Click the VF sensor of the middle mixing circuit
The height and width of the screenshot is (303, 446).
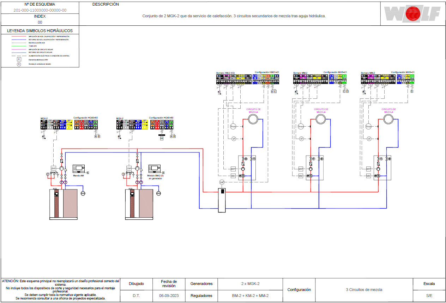point(301,139)
